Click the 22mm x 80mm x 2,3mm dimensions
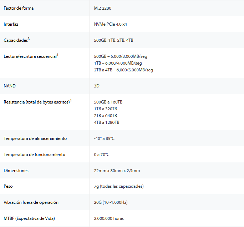This screenshot has height=227, width=244. point(117,171)
